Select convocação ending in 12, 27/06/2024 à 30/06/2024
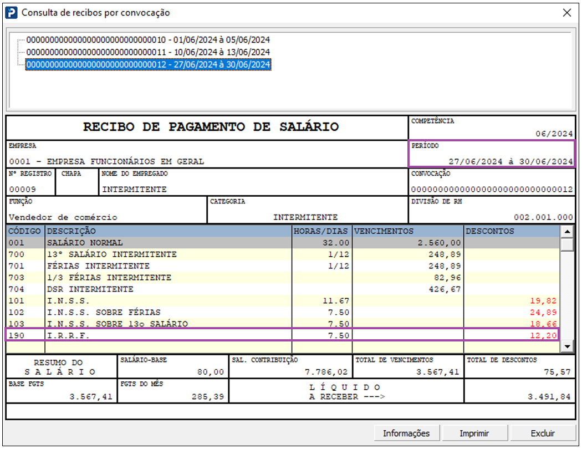 pos(148,64)
